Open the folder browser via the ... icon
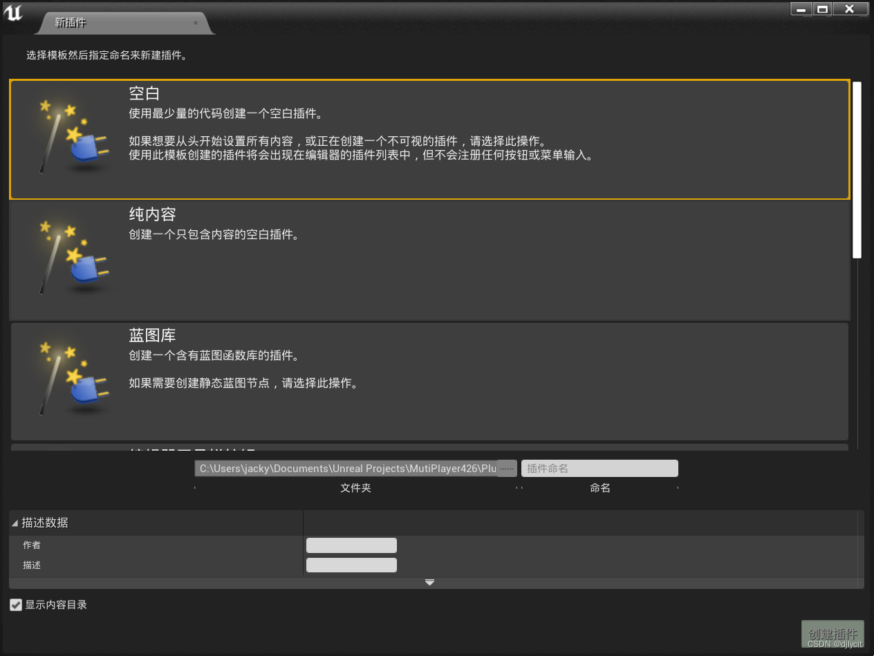The width and height of the screenshot is (874, 656). 507,468
